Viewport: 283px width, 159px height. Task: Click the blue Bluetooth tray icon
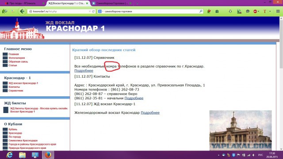tap(233, 155)
